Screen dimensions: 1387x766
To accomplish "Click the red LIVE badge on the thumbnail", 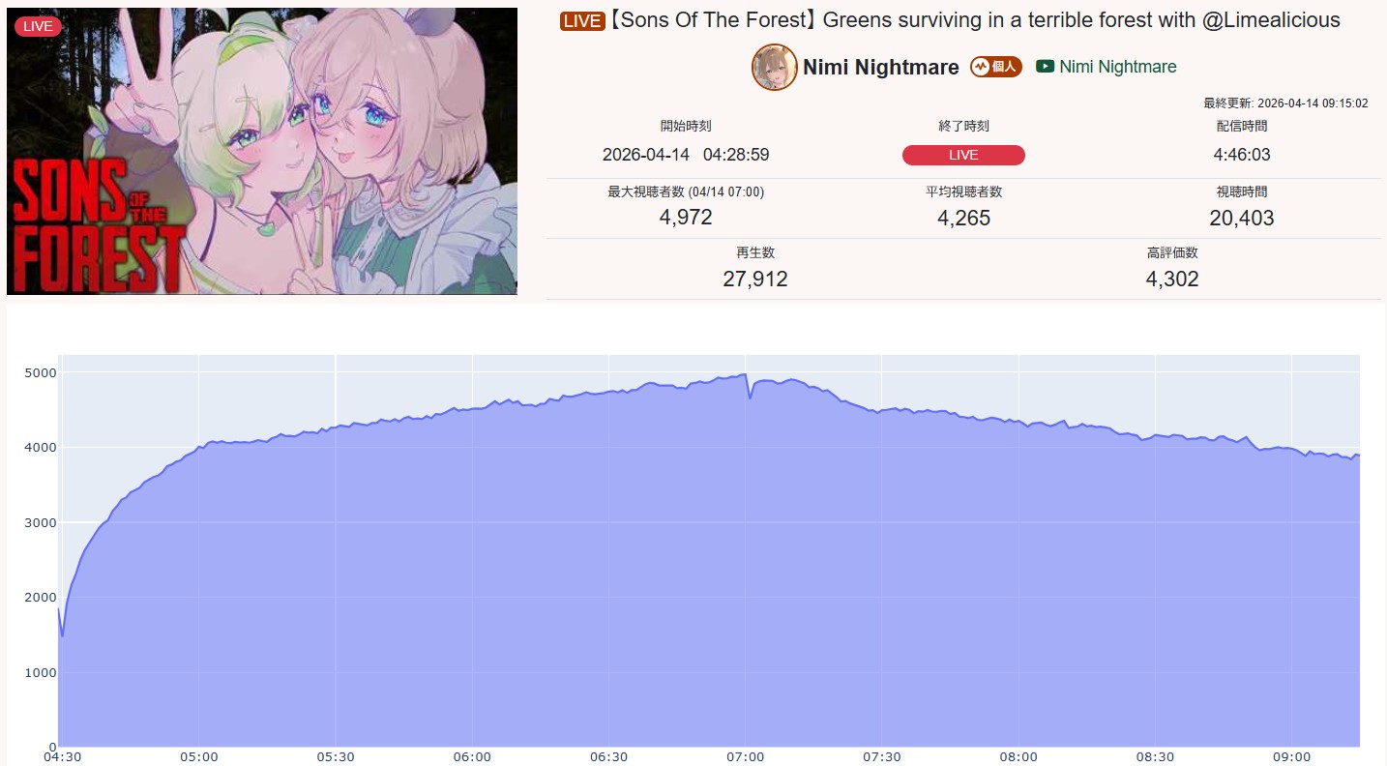I will [38, 26].
